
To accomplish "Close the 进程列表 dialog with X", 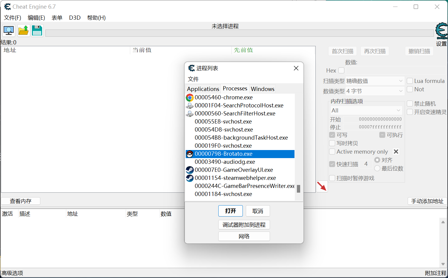I will click(x=296, y=68).
